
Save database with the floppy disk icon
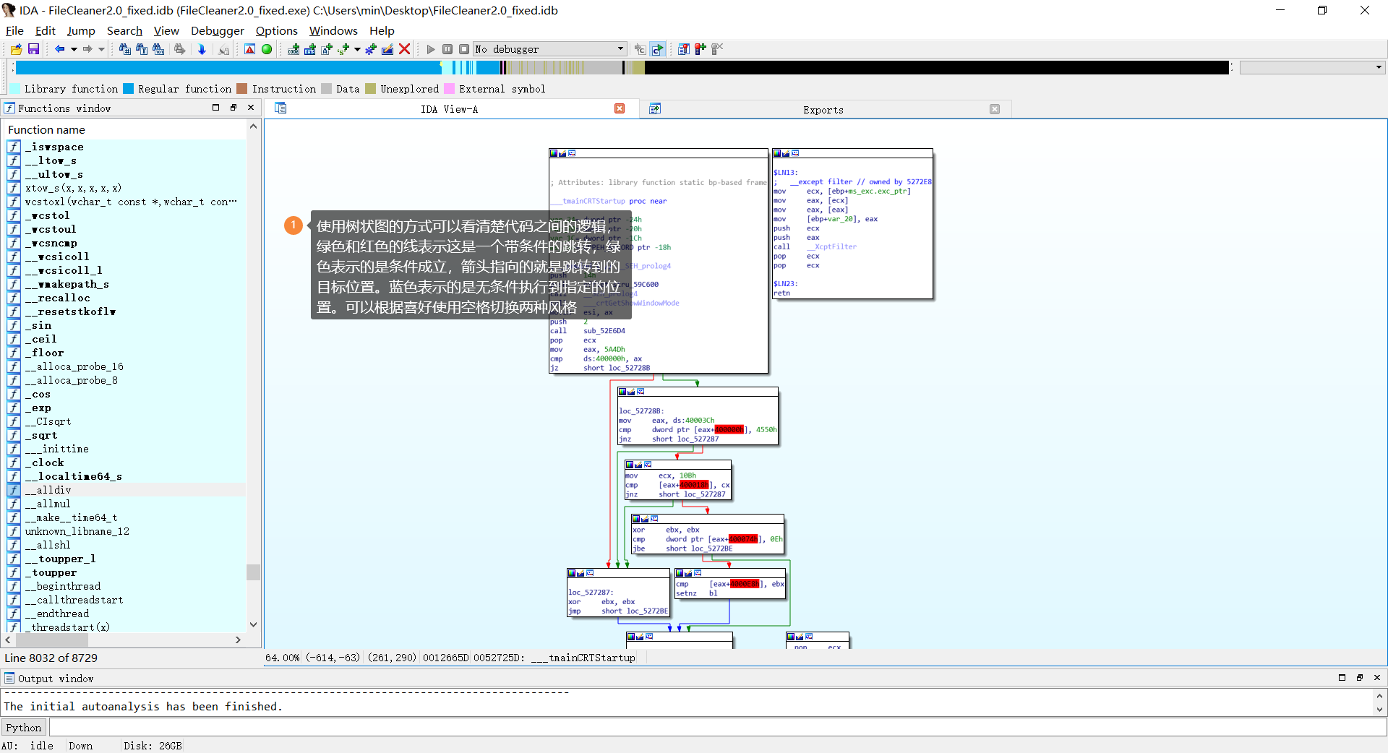(x=33, y=49)
